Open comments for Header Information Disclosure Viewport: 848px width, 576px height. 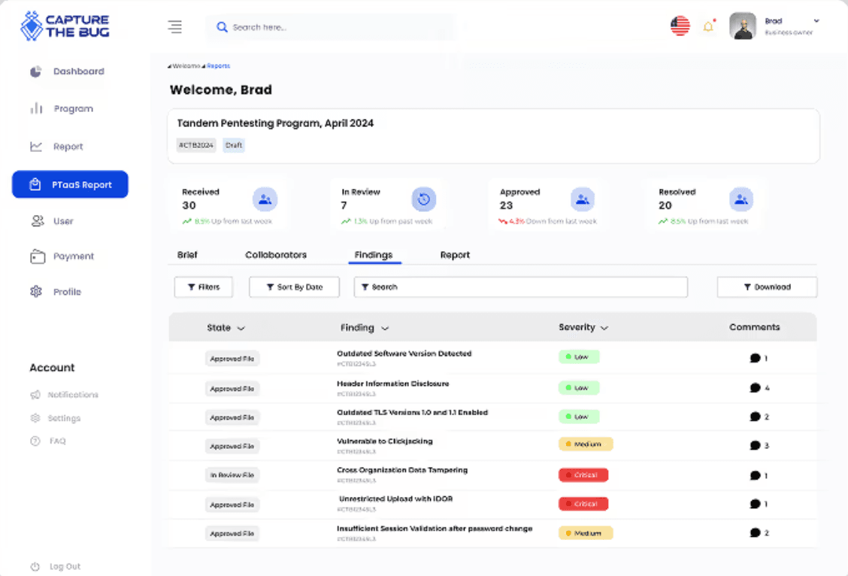pos(755,388)
